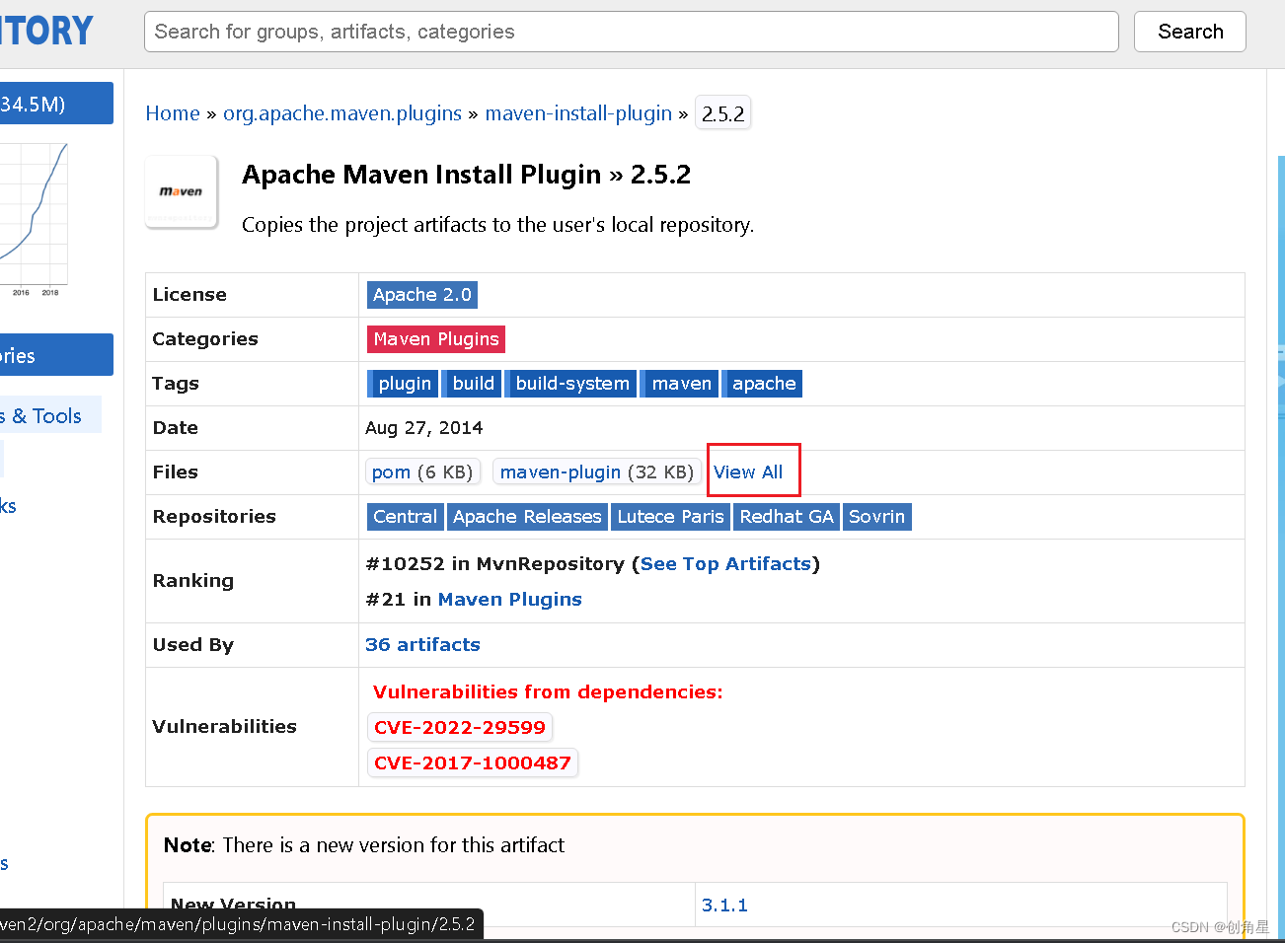Click the MVNREPOSITORY logo
Image resolution: width=1285 pixels, height=943 pixels.
click(43, 31)
